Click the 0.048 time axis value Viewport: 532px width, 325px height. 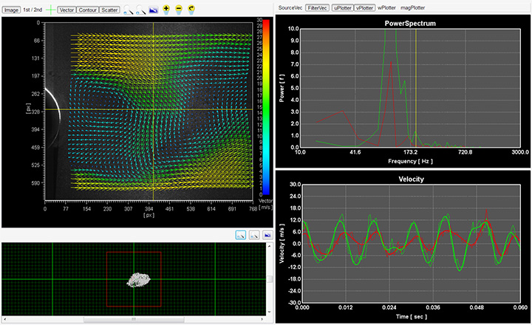477,307
